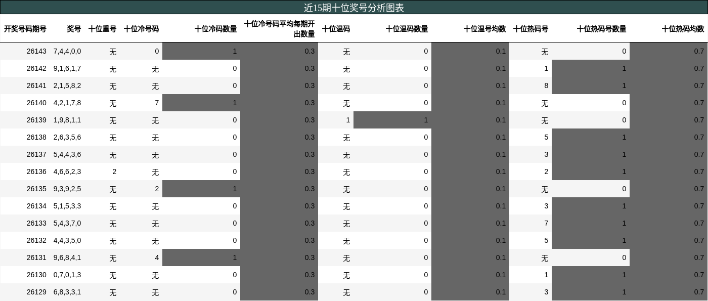Select 十位热码均数 value 0.7 in row 26129

(699, 292)
